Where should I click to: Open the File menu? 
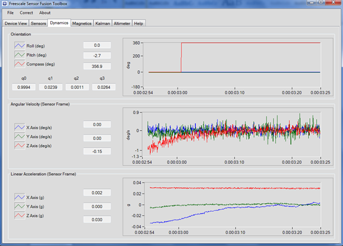tap(10, 13)
